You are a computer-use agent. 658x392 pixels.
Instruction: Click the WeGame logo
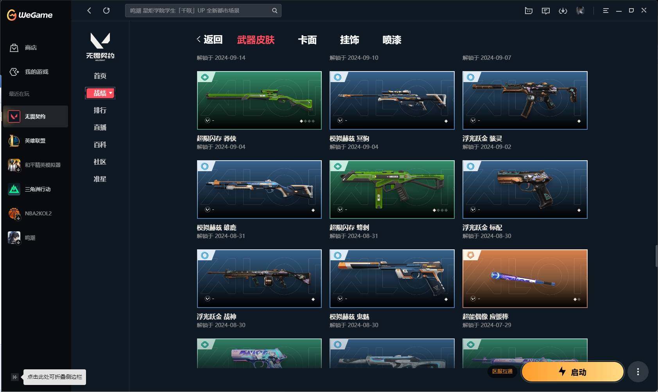pos(30,15)
